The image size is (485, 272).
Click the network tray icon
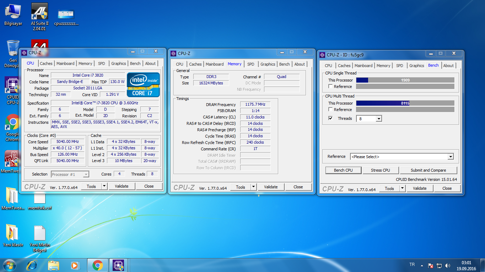coord(439,265)
